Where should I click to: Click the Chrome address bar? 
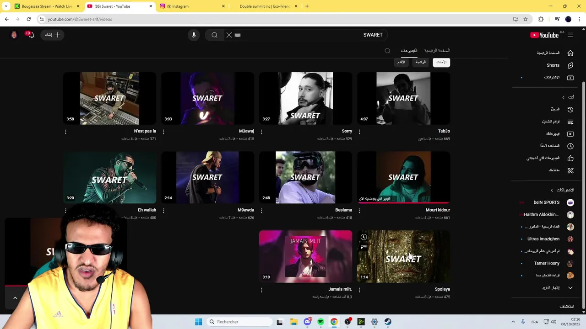275,19
